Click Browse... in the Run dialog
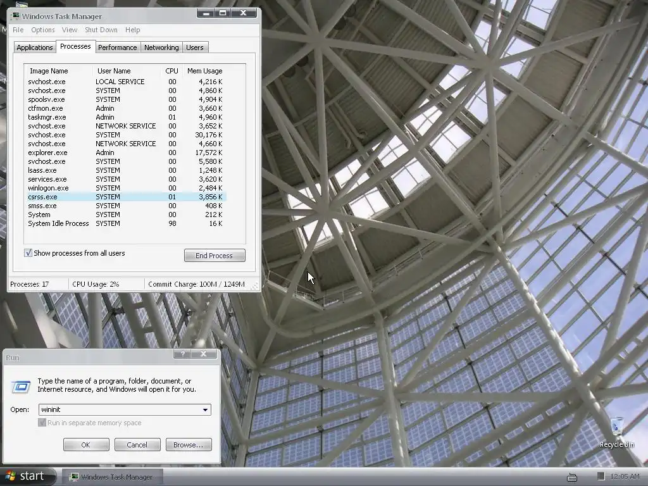This screenshot has width=648, height=486. [x=189, y=445]
